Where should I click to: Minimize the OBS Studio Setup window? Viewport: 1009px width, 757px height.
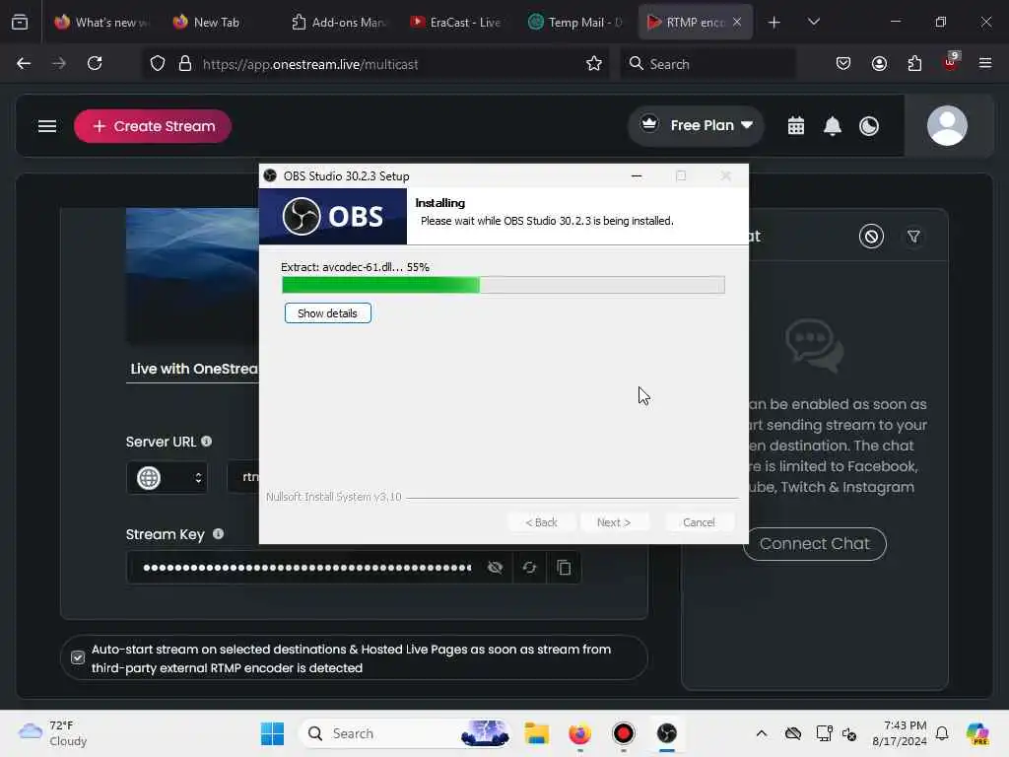637,175
